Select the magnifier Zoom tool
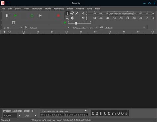 [x=68, y=18]
